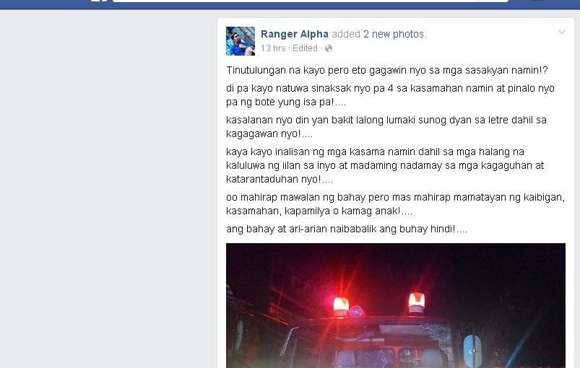Click the user avatar sliver in the blue top bar

tap(538, 1)
